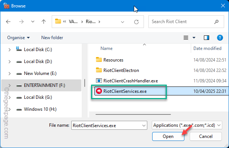Sort by the Name column header
The width and height of the screenshot is (229, 148).
click(x=106, y=48)
